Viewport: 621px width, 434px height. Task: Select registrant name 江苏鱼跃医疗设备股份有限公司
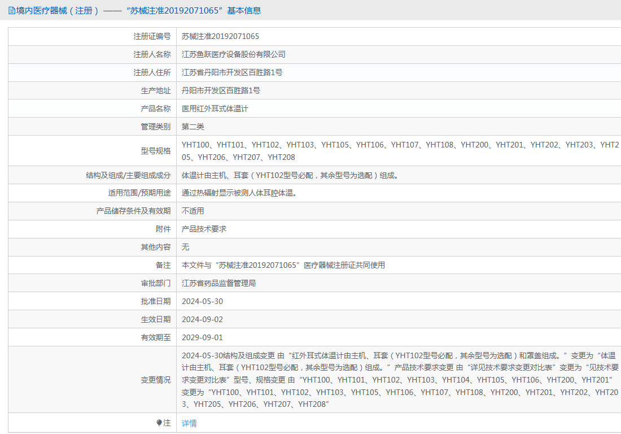point(234,54)
